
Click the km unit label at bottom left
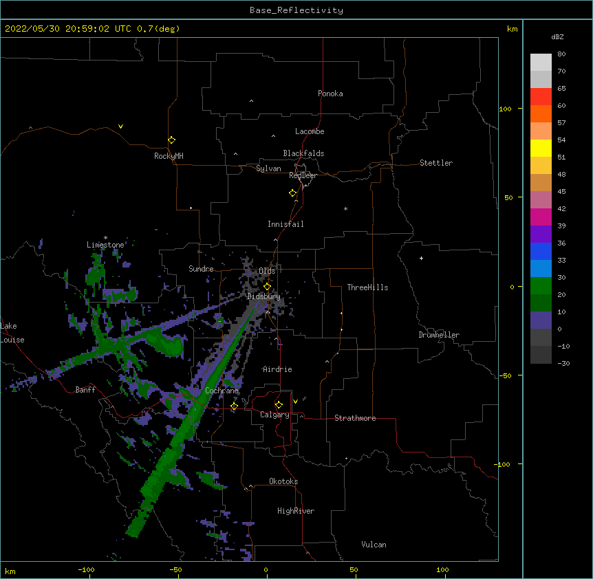10,571
